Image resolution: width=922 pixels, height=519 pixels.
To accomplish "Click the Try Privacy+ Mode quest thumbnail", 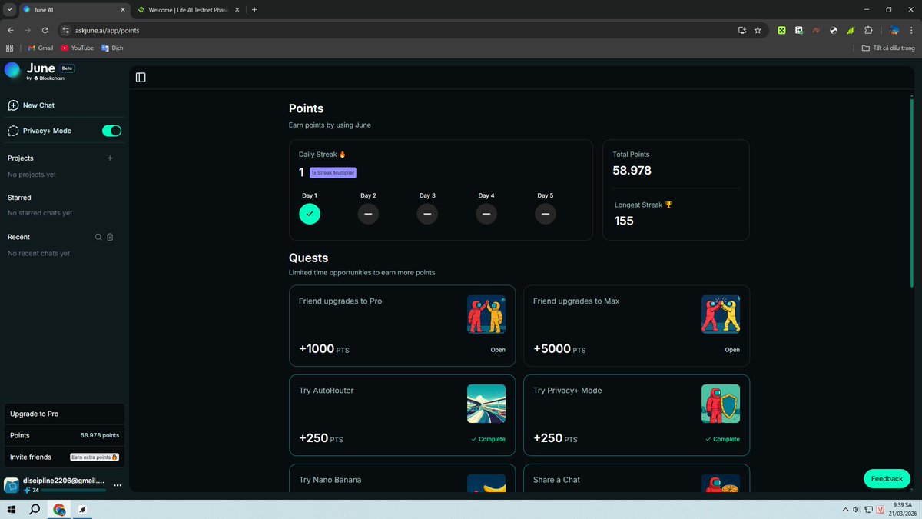I will click(721, 404).
